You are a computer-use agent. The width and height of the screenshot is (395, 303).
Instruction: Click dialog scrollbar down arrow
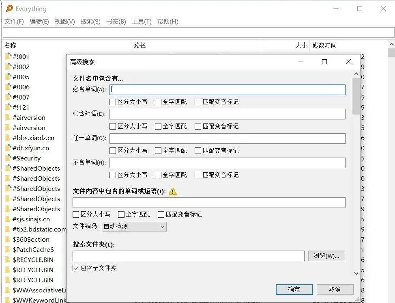[356, 273]
